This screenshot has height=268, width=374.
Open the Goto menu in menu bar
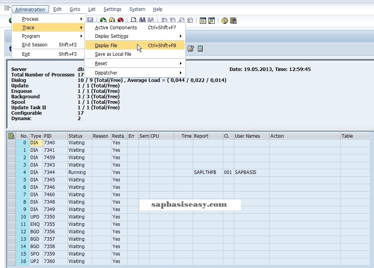click(x=75, y=9)
